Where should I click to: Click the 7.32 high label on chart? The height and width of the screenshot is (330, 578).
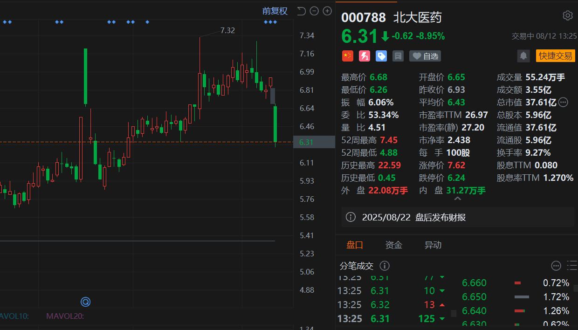[227, 30]
